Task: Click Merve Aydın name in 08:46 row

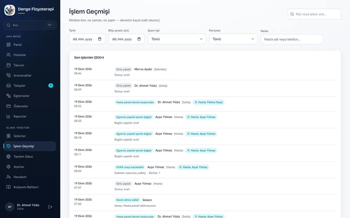Action: 143,69
